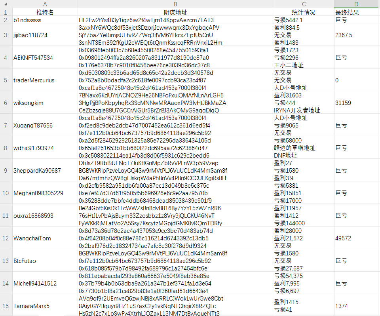Select the MeghanB98305229 cell
This screenshot has height=316, width=380.
[45, 193]
